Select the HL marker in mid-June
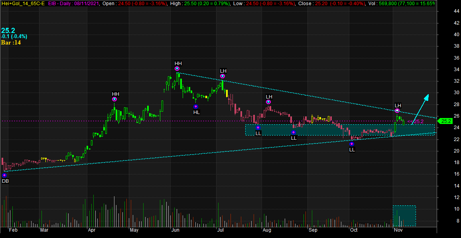 196,106
